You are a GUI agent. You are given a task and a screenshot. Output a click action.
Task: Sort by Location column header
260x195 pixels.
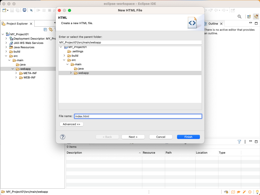coord(207,153)
